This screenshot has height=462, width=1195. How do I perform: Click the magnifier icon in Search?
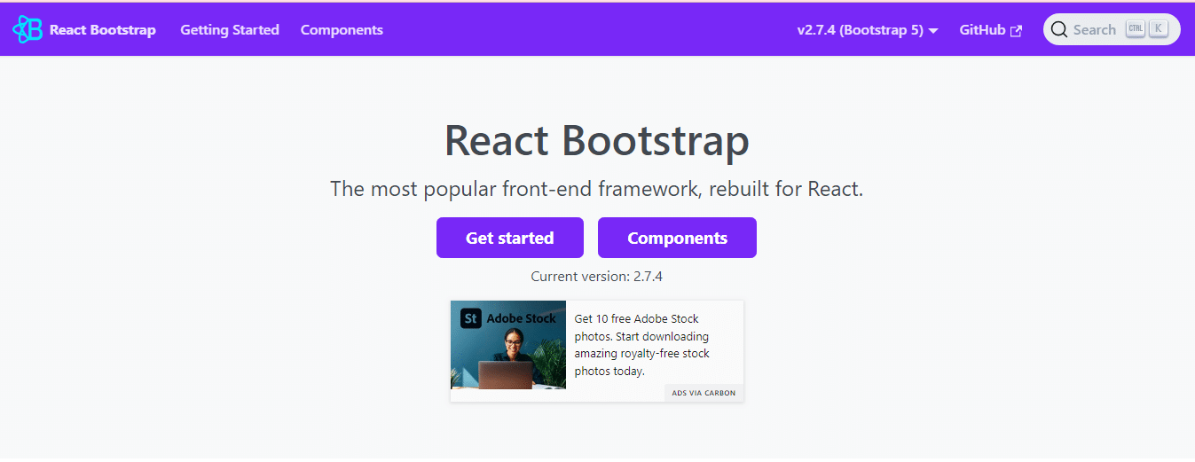pos(1059,29)
